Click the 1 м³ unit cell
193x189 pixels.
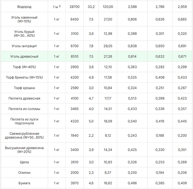click(x=57, y=7)
